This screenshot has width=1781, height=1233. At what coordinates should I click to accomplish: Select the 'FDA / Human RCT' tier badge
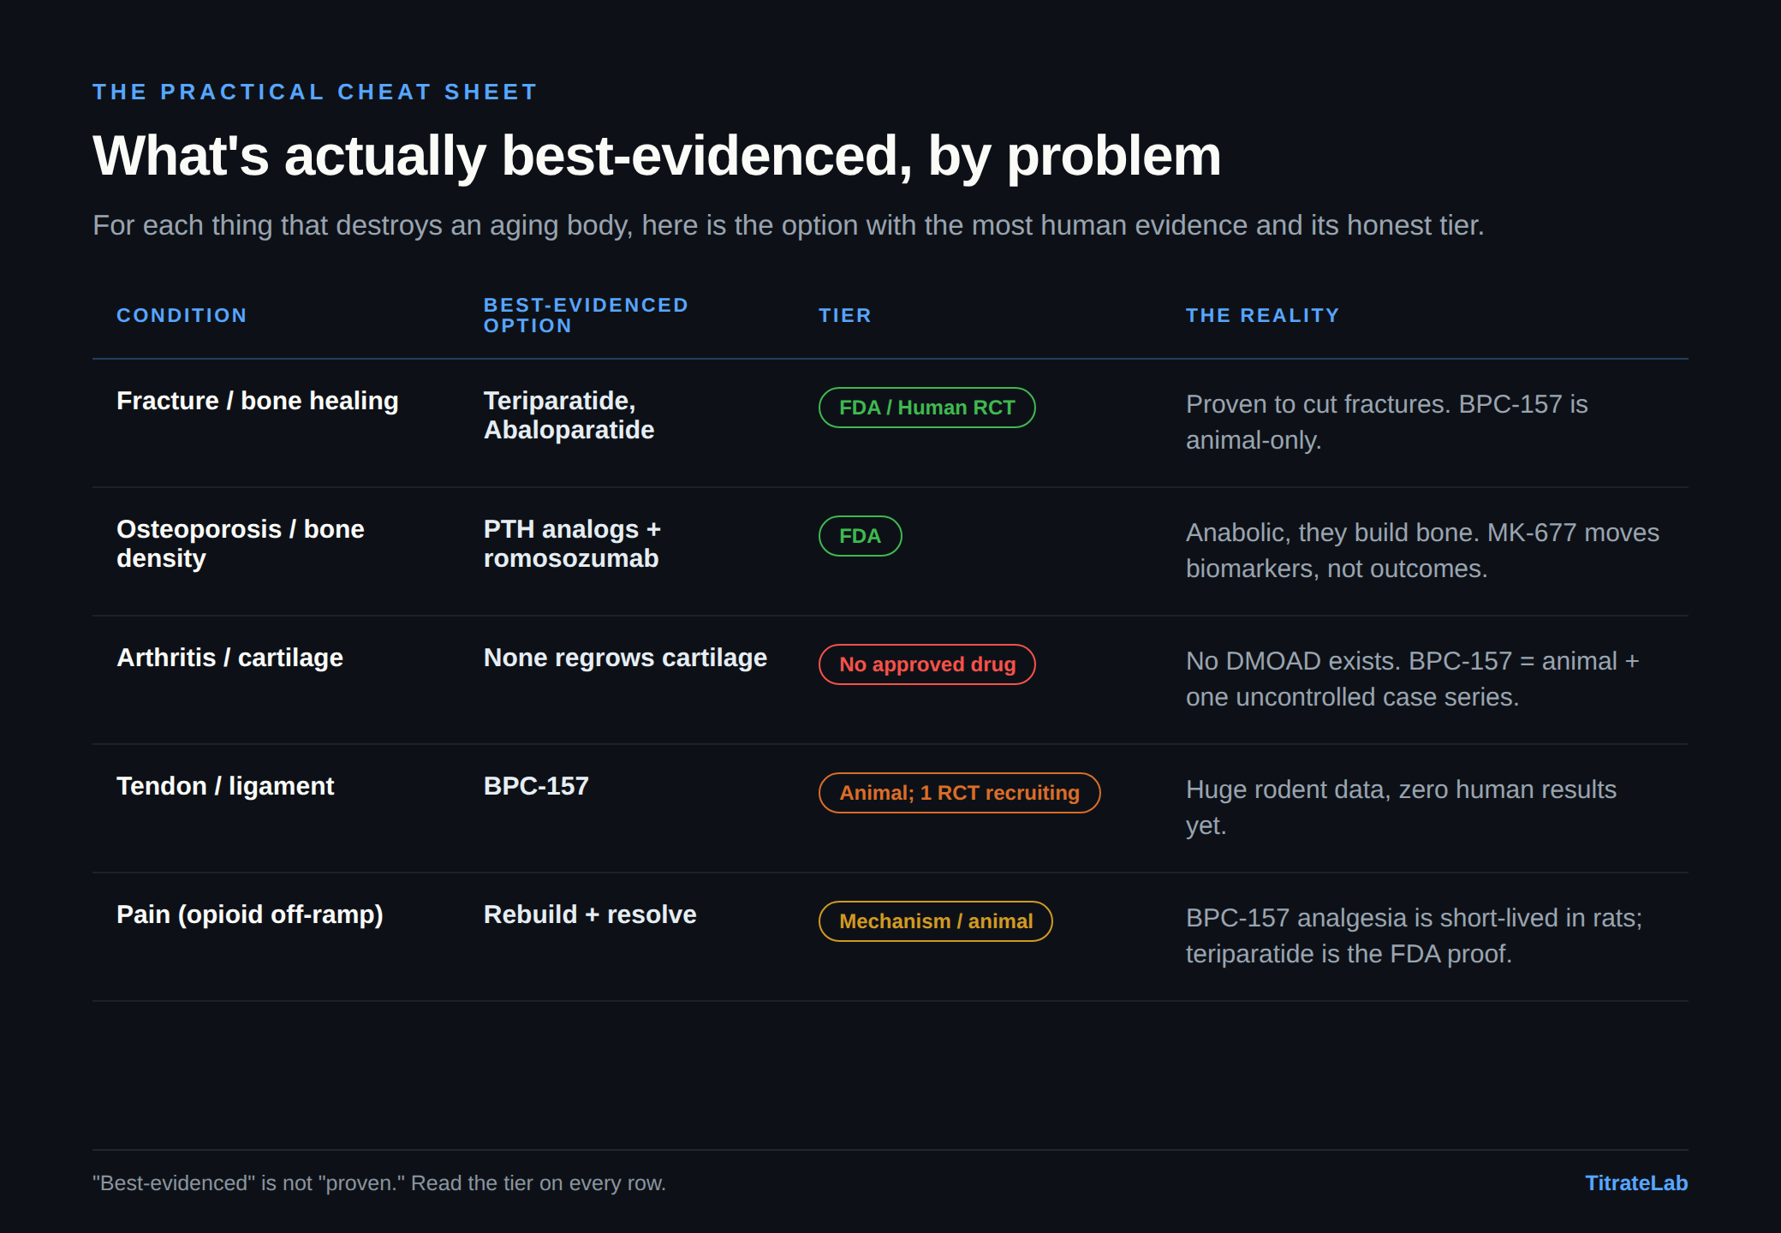(x=926, y=408)
